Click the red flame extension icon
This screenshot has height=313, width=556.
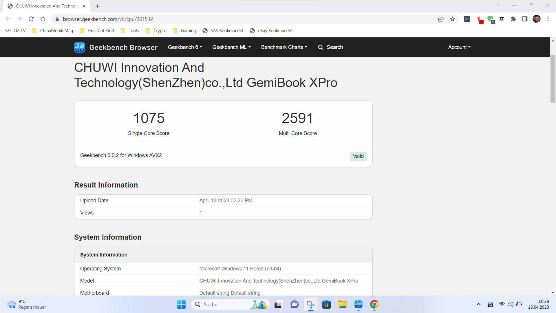[480, 20]
